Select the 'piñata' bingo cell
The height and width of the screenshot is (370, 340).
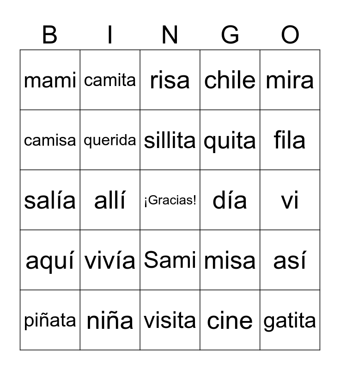tap(50, 321)
